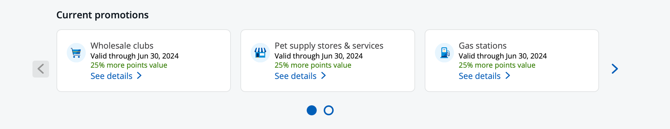This screenshot has width=670, height=129.
Task: Click the pet store storefront icon
Action: (x=260, y=53)
